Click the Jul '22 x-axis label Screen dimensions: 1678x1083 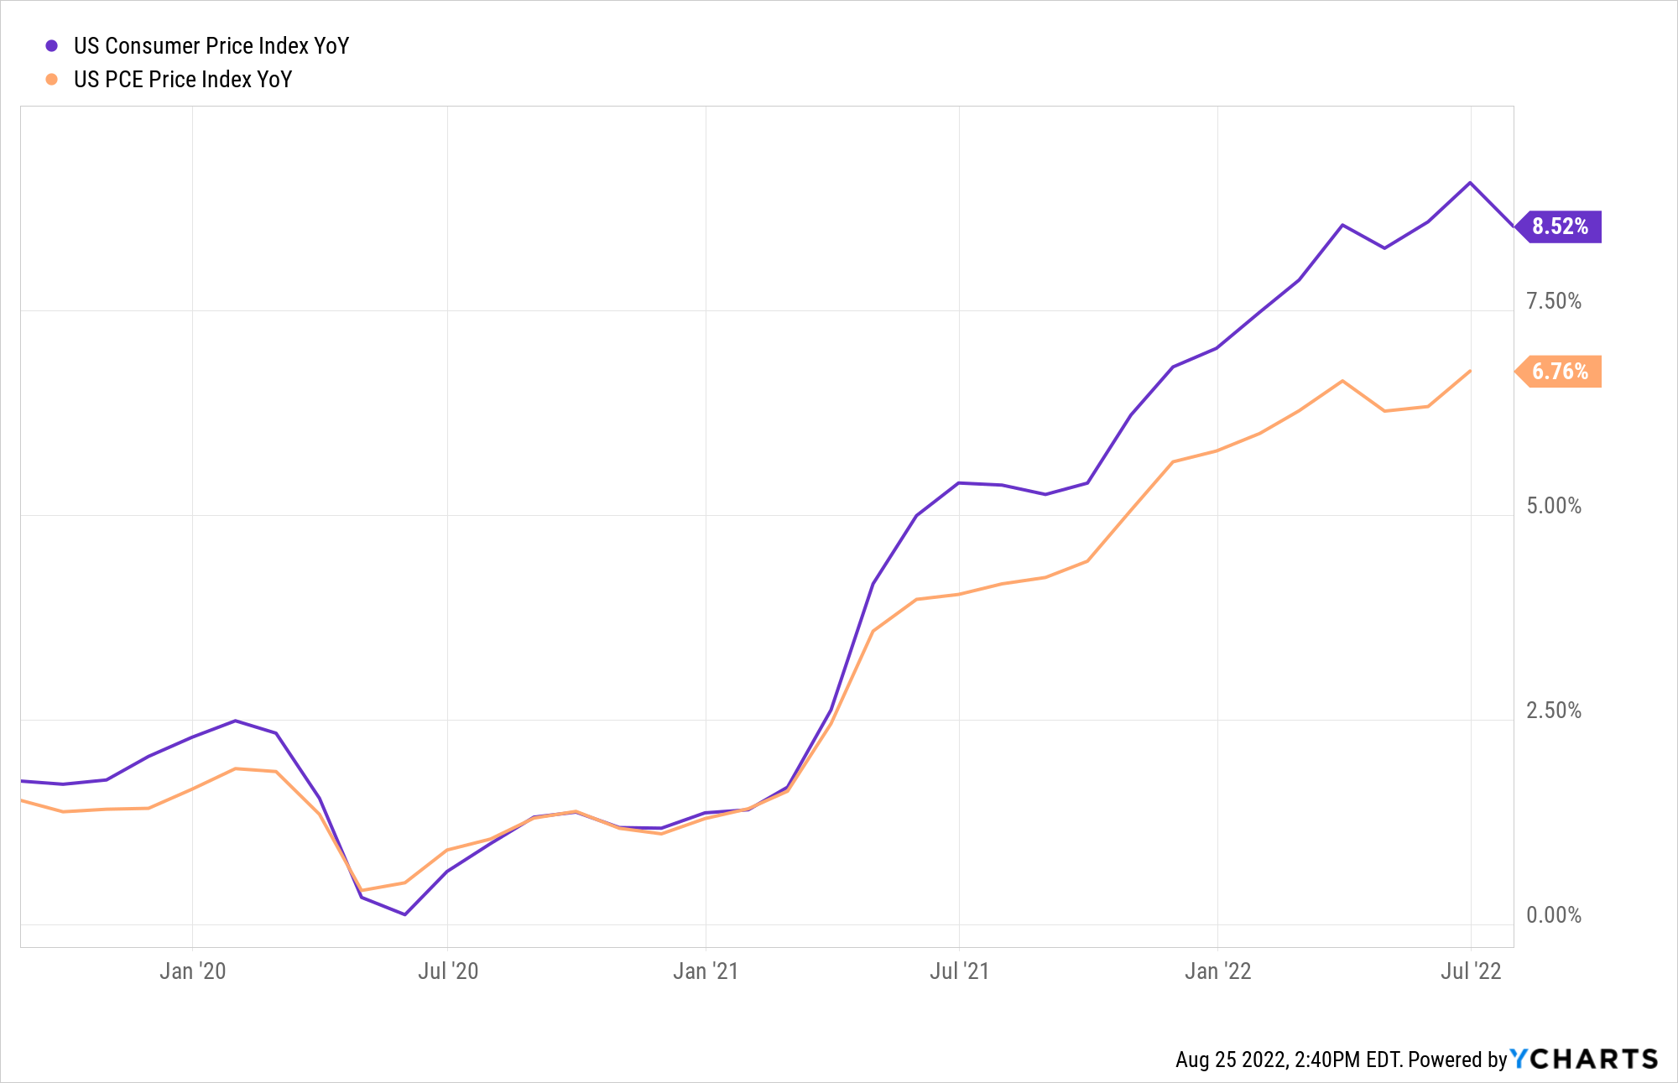pos(1471,971)
